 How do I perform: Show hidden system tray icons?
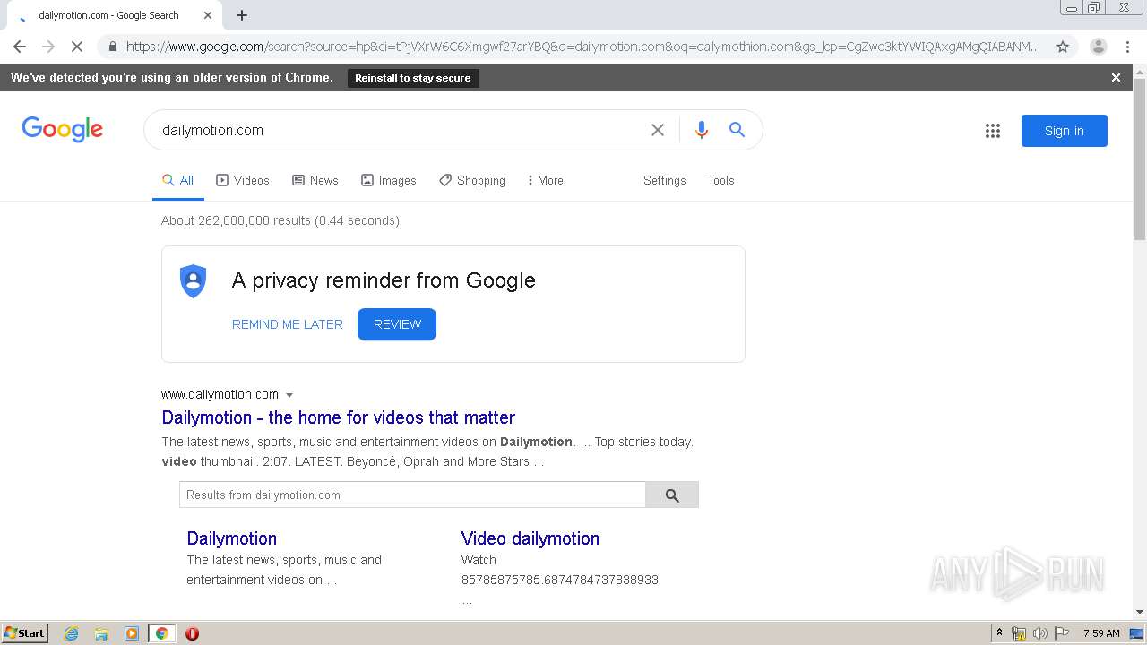(x=1000, y=633)
